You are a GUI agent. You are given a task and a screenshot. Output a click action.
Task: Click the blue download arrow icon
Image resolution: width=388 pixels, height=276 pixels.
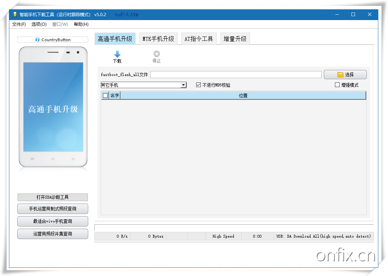click(117, 54)
